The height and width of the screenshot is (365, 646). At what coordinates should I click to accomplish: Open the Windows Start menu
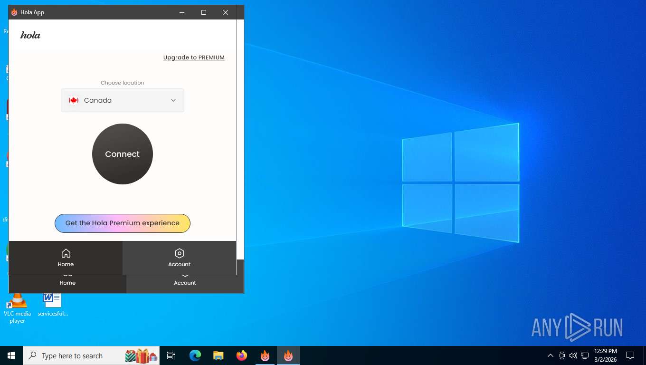pos(11,355)
